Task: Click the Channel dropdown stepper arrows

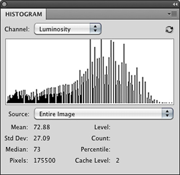Action: (95, 29)
